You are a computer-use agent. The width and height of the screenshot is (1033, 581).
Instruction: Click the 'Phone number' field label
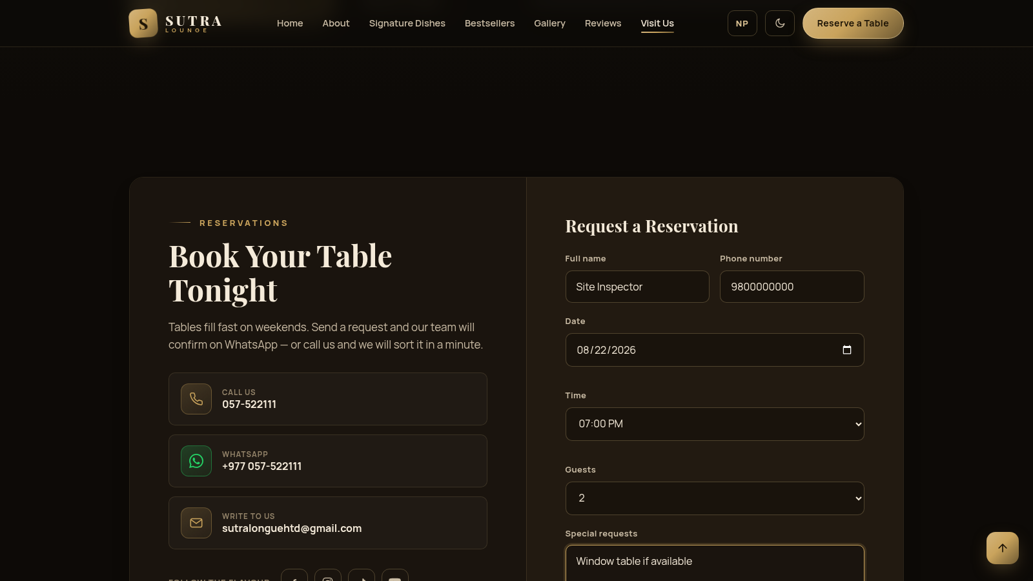point(751,259)
